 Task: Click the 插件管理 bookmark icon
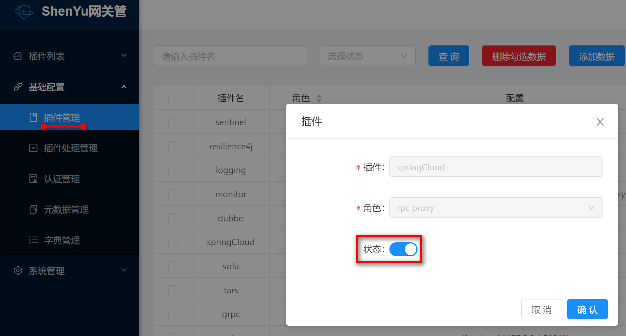[x=33, y=117]
